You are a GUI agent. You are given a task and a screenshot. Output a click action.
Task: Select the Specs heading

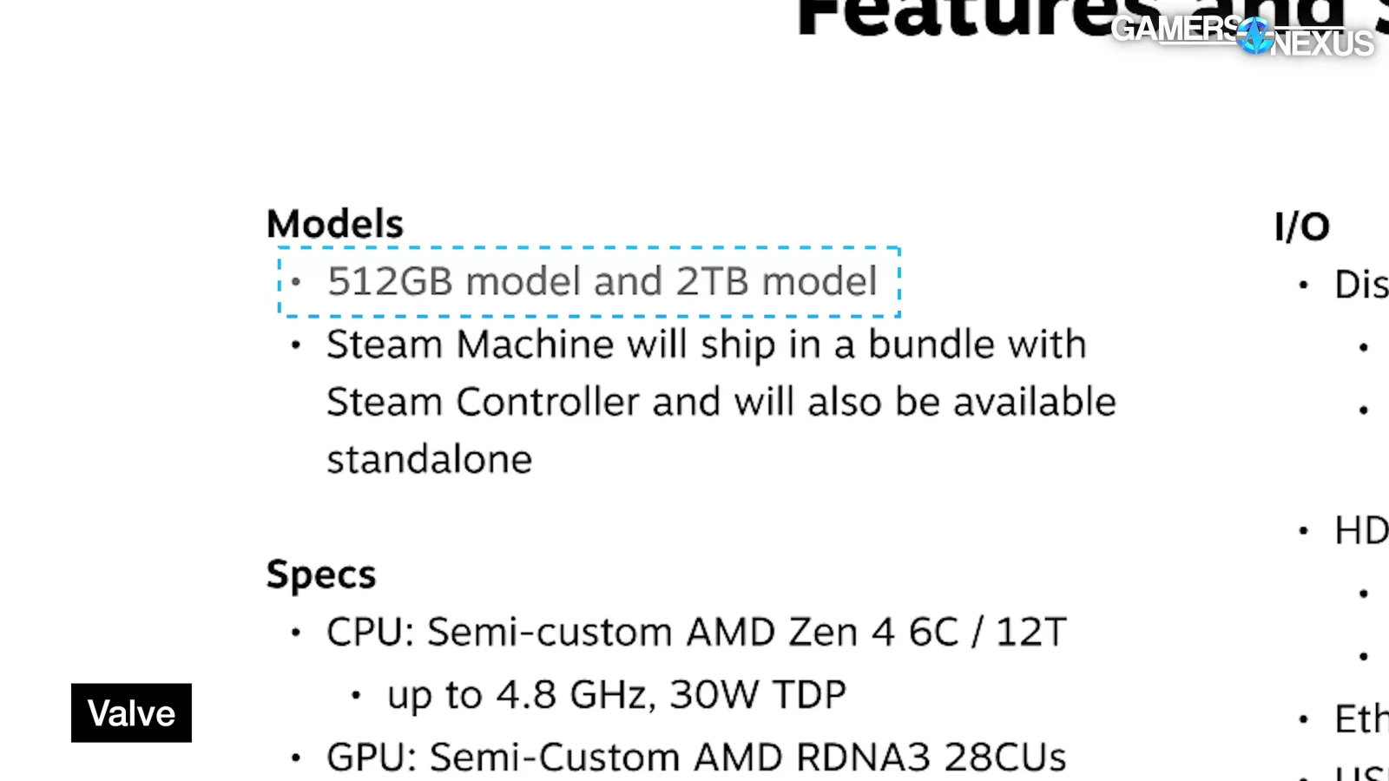[x=321, y=574]
